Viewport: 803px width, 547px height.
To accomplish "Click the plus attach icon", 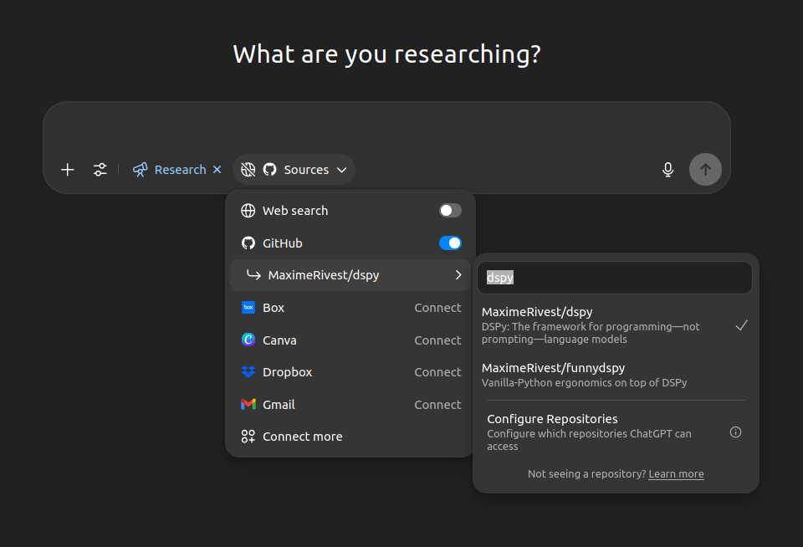I will [68, 170].
